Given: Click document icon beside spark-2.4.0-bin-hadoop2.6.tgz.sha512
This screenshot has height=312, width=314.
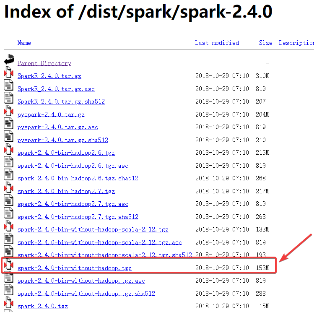Looking at the screenshot, I should point(8,174).
